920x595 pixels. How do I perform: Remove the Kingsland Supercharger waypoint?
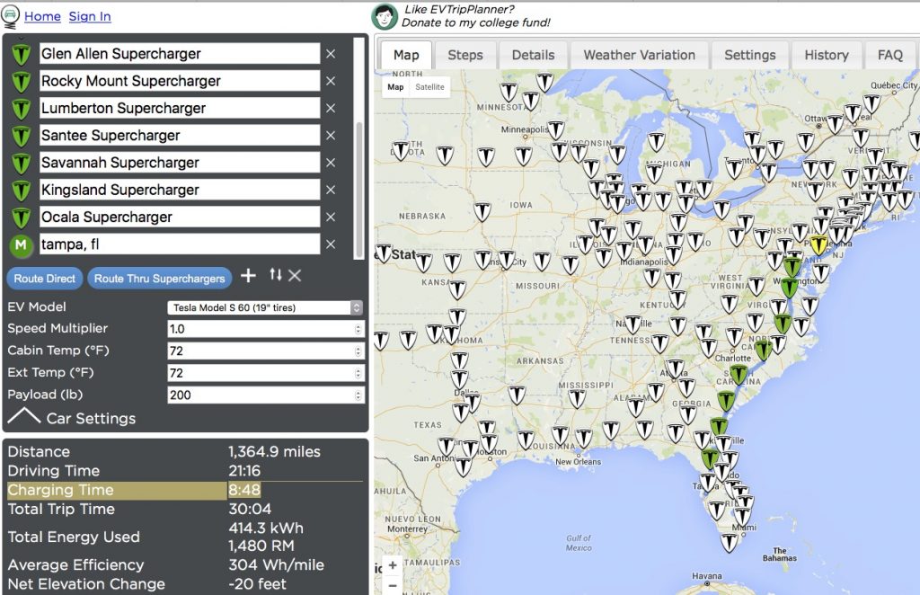(x=331, y=191)
